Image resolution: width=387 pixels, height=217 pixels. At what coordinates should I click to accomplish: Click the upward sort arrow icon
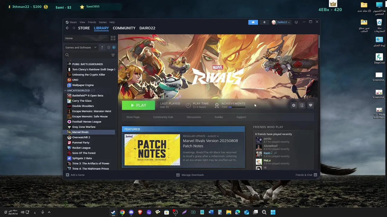(102, 47)
